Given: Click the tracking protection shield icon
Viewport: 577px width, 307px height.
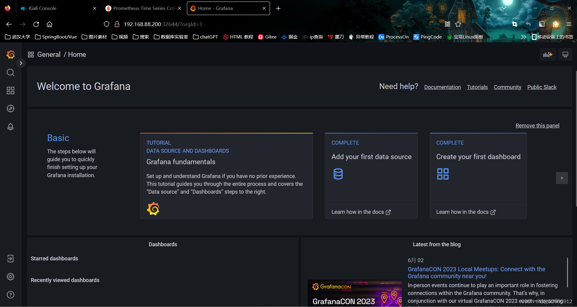Looking at the screenshot, I should click(x=107, y=24).
